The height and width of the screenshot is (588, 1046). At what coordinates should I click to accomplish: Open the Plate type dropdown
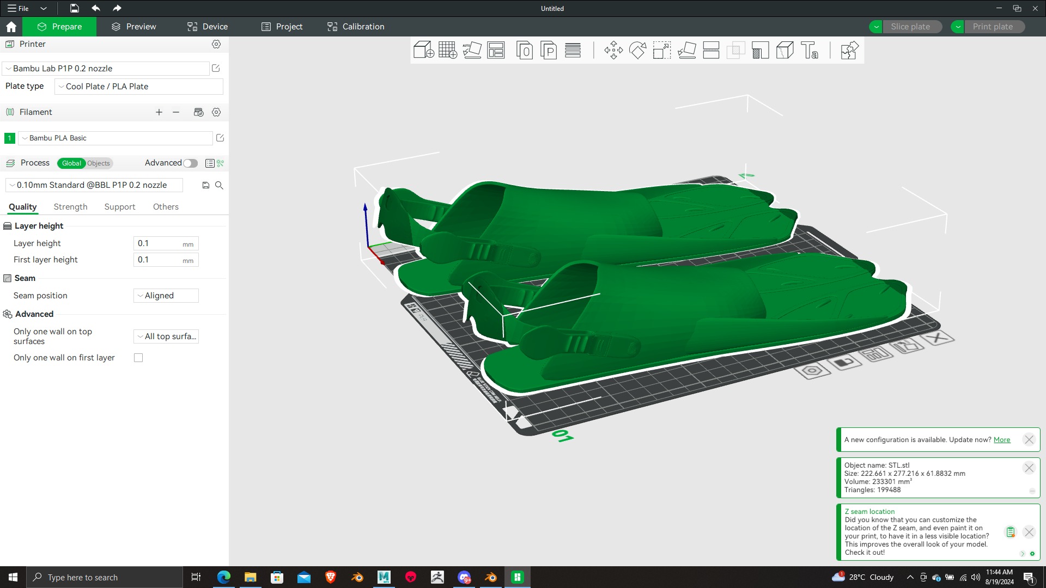(139, 87)
